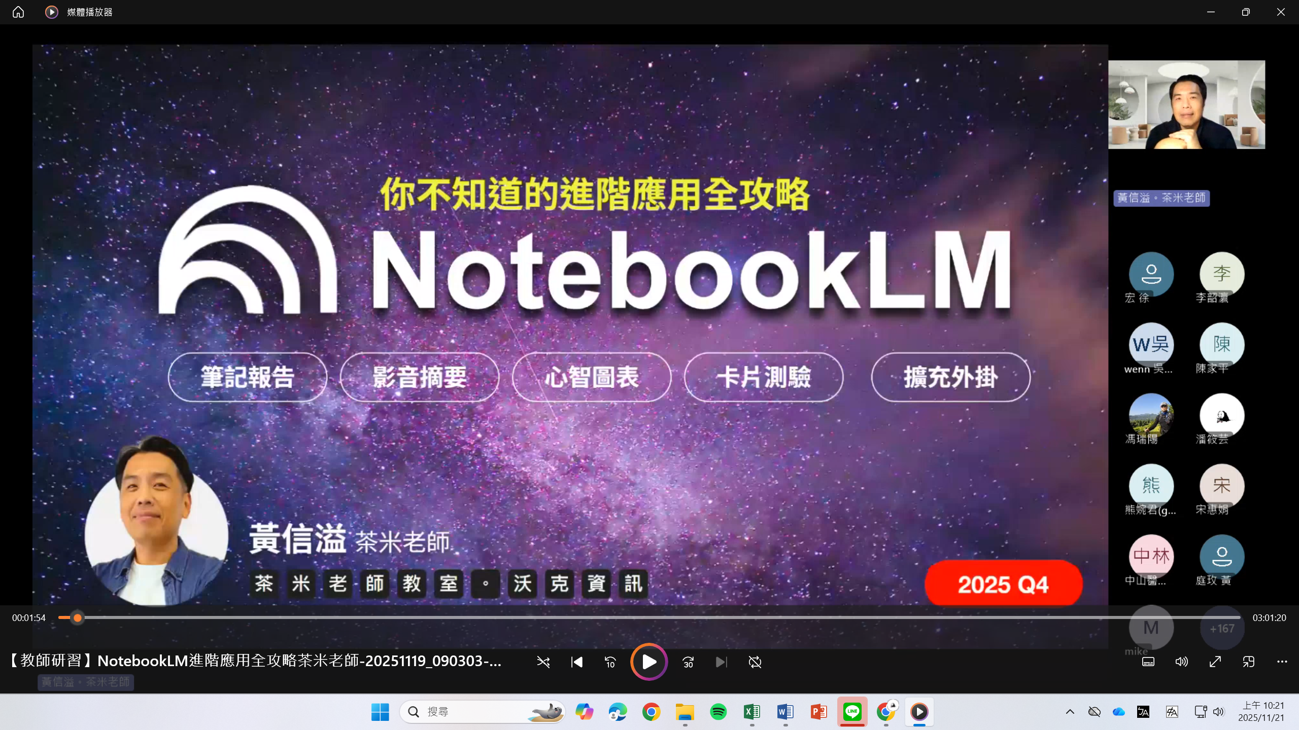The image size is (1299, 730).
Task: Click the taskbar clock showing 10:21
Action: (x=1261, y=712)
